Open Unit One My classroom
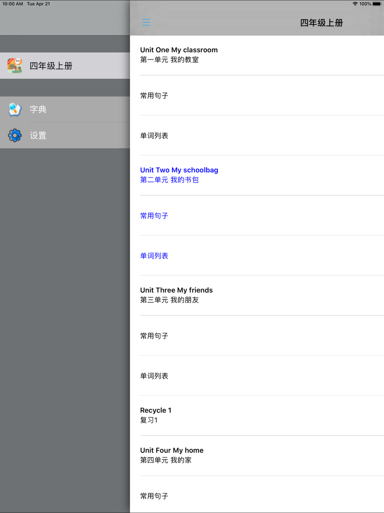384x513 pixels. click(257, 55)
